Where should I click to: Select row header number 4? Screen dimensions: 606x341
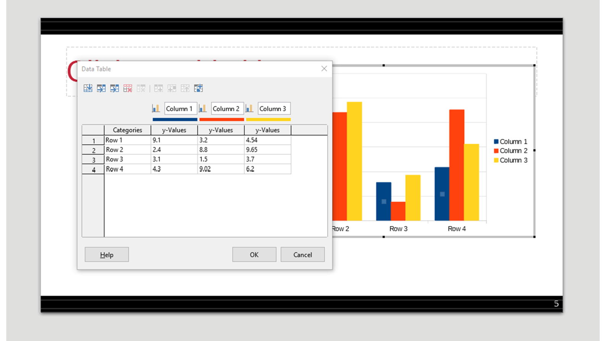pyautogui.click(x=93, y=169)
